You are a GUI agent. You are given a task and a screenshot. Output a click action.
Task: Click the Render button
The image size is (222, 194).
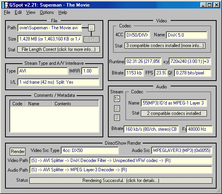tap(18, 152)
